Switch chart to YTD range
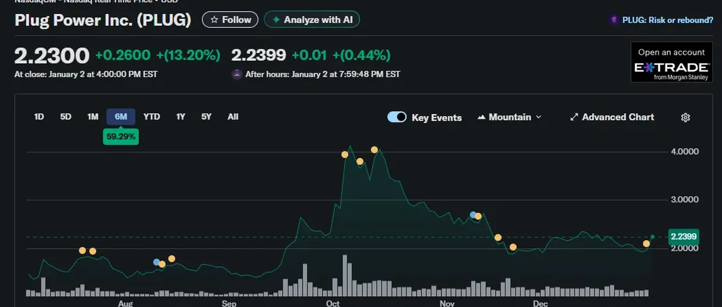Screen dimensions: 722x307 coord(152,117)
